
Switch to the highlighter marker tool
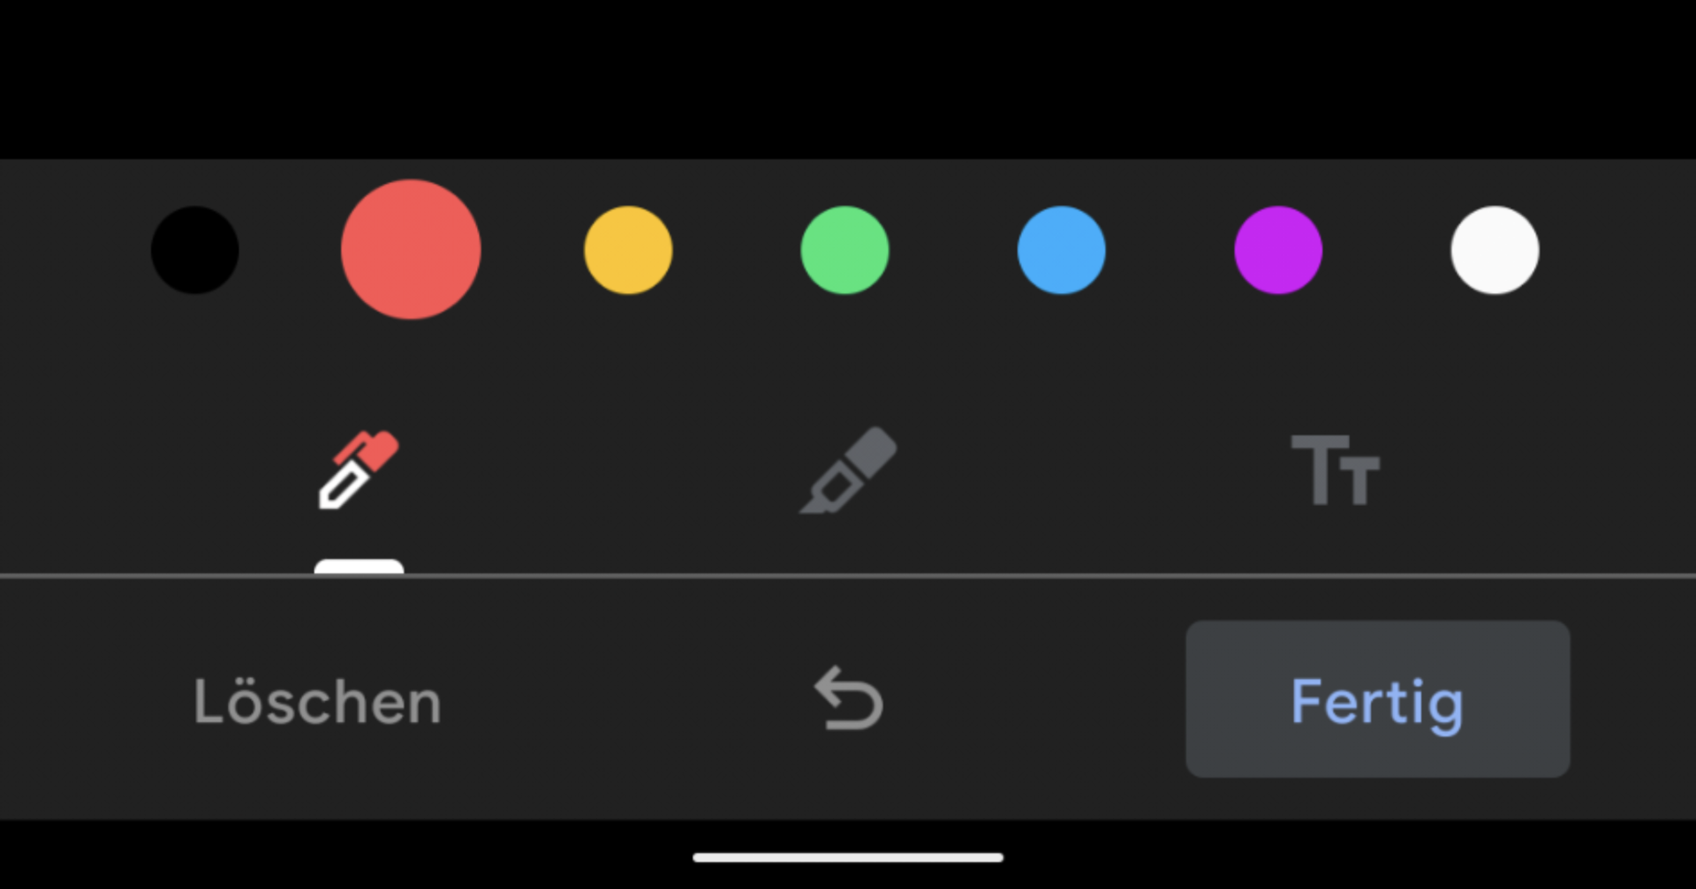848,470
